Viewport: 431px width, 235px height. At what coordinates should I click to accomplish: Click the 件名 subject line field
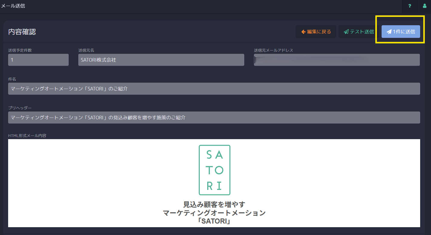point(214,88)
